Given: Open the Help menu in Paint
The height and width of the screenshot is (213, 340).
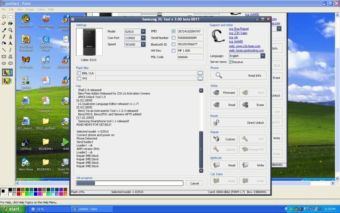Looking at the screenshot, I should point(51,9).
